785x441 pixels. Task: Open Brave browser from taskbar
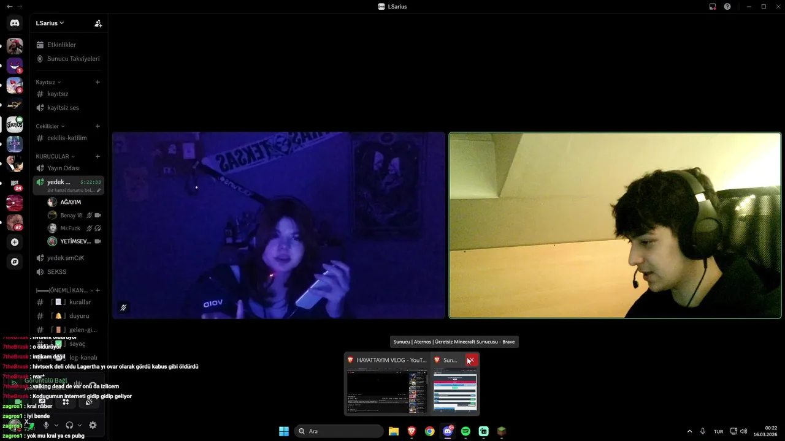[412, 431]
